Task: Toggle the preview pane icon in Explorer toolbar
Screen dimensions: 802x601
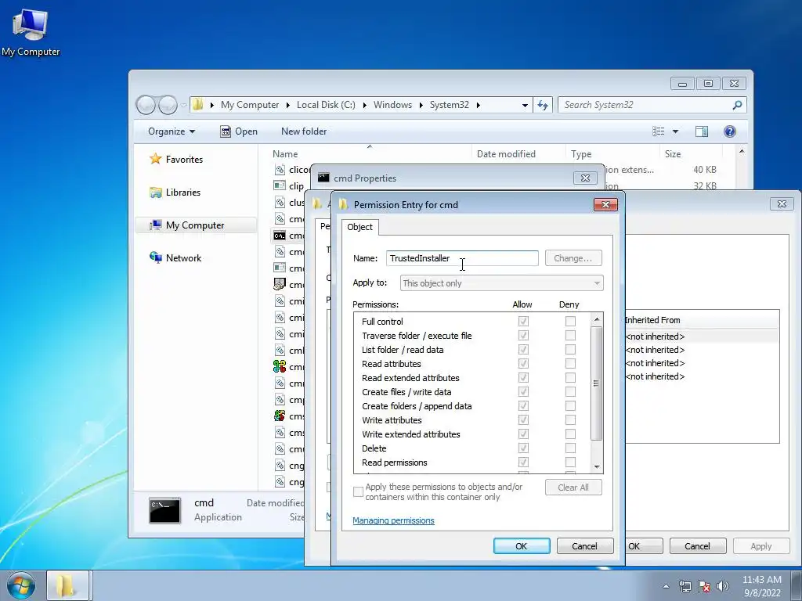Action: (702, 131)
